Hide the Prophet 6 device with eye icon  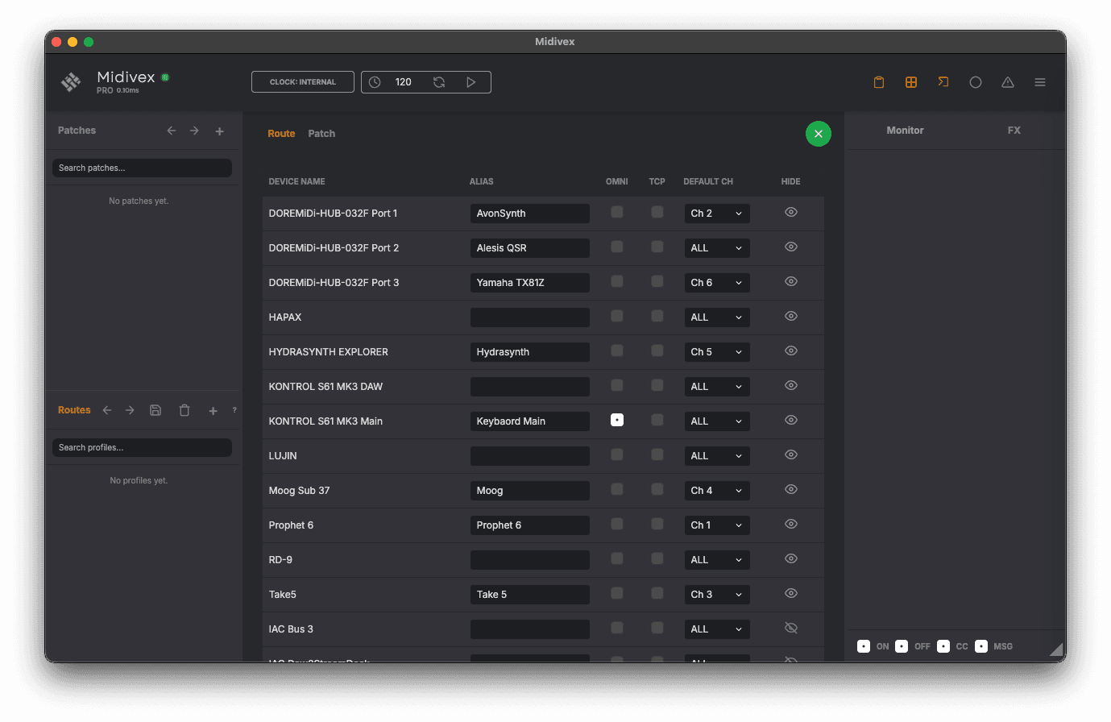pos(791,524)
